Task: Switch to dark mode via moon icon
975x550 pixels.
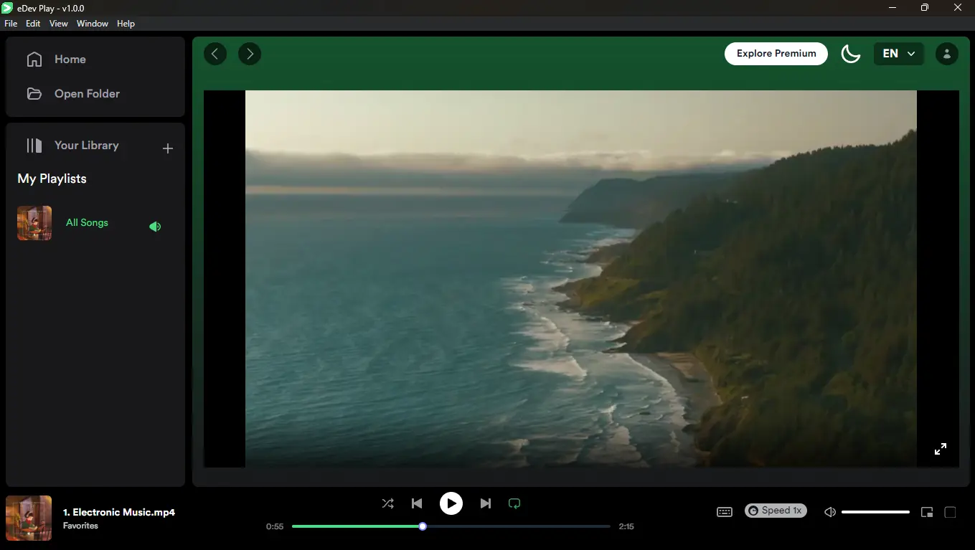Action: tap(850, 54)
